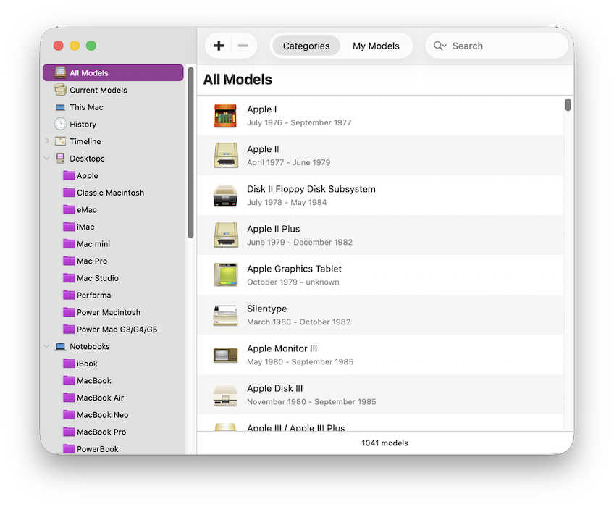614x507 pixels.
Task: Click the model list vertical scrollbar
Action: pos(568,104)
